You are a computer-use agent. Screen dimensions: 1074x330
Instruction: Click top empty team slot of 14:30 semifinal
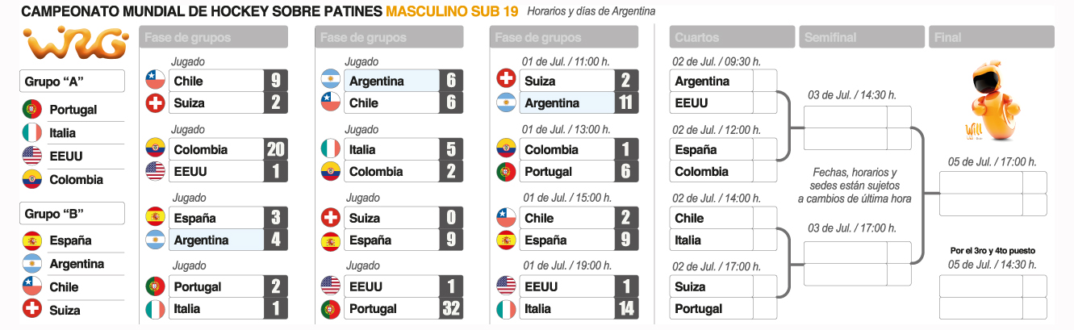[x=845, y=117]
